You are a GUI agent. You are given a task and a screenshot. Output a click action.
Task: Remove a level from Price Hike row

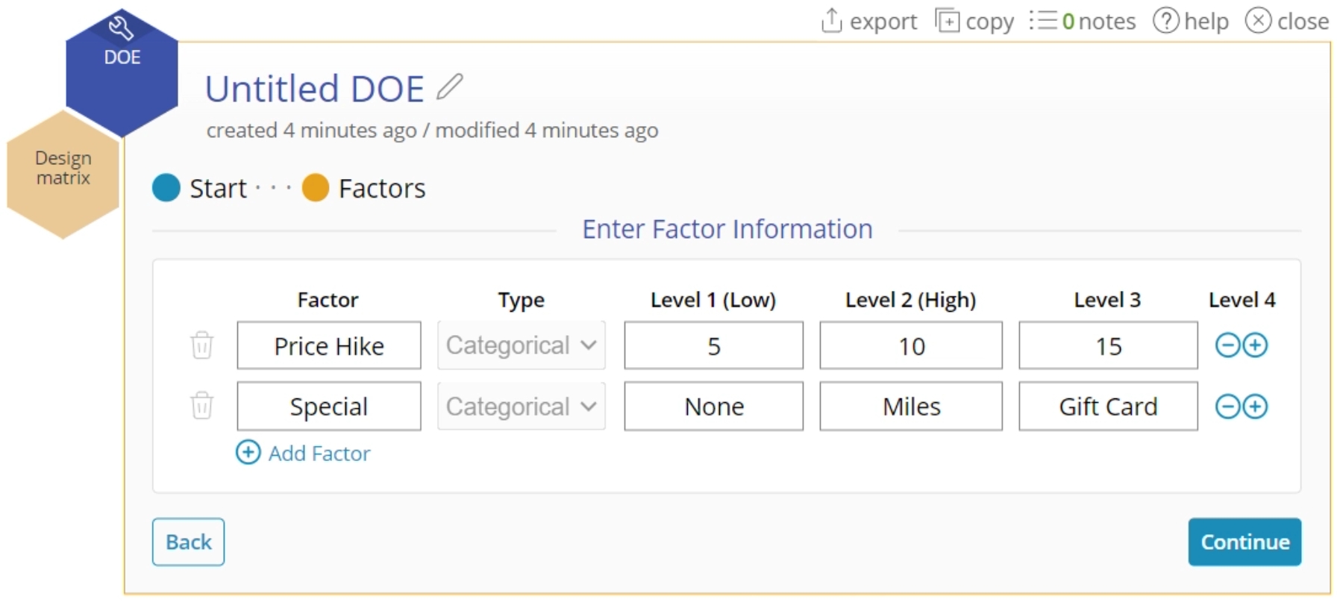coord(1227,345)
